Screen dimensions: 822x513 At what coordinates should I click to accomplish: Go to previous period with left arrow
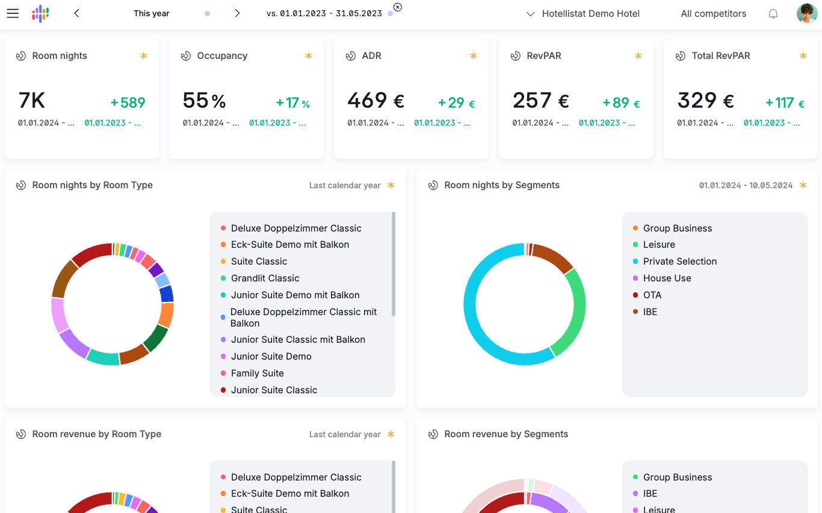coord(76,13)
